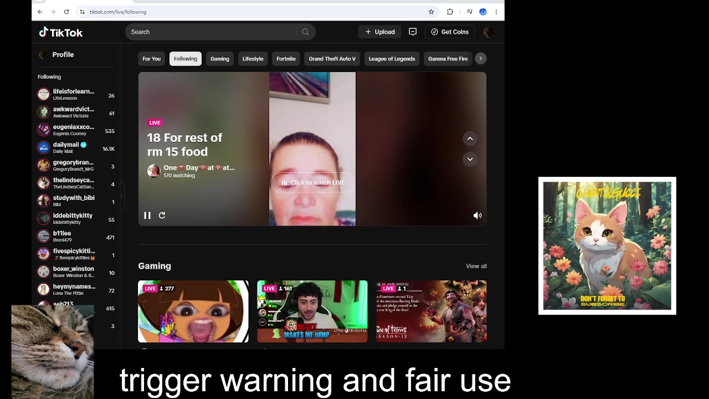This screenshot has width=709, height=399.
Task: Open lifeisforlearn... in Following list
Action: pyautogui.click(x=76, y=95)
